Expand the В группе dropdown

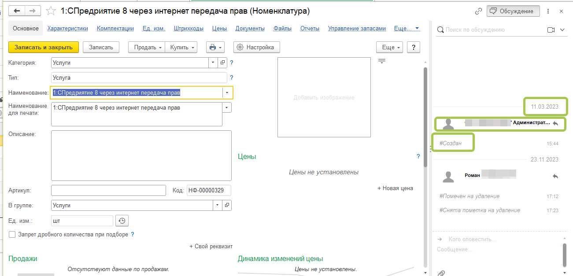click(x=218, y=206)
